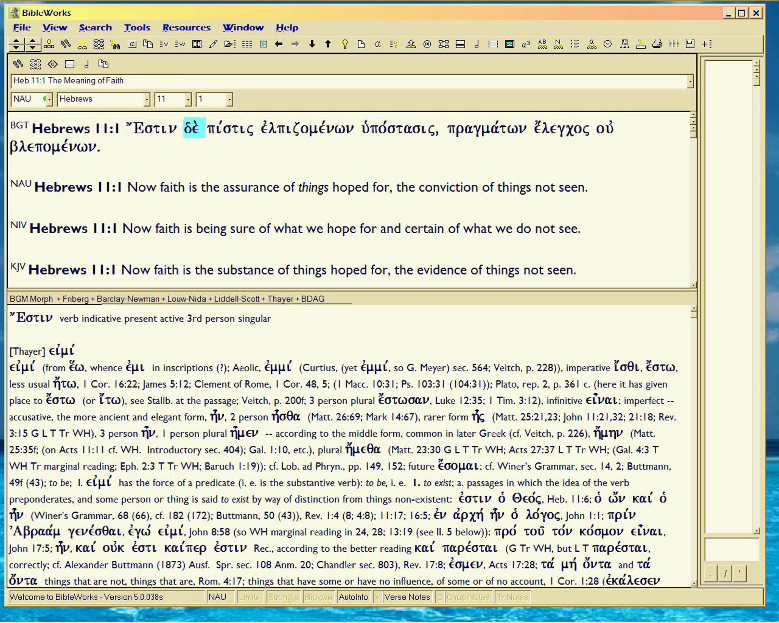
Task: Click the Greek word πίστις in Hebrews 11:1
Action: click(230, 128)
